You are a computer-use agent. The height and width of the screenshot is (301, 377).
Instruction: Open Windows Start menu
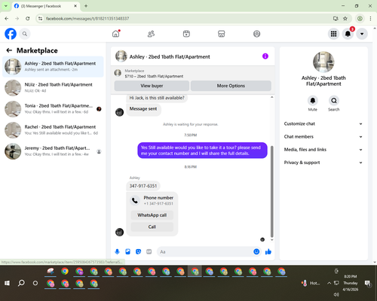[7, 283]
